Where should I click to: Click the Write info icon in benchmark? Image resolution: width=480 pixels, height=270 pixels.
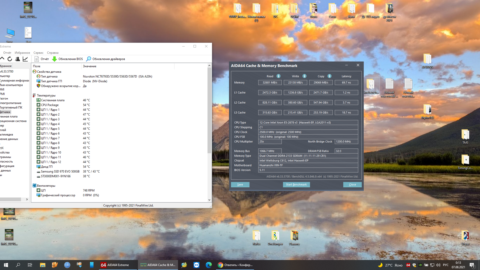pos(304,76)
